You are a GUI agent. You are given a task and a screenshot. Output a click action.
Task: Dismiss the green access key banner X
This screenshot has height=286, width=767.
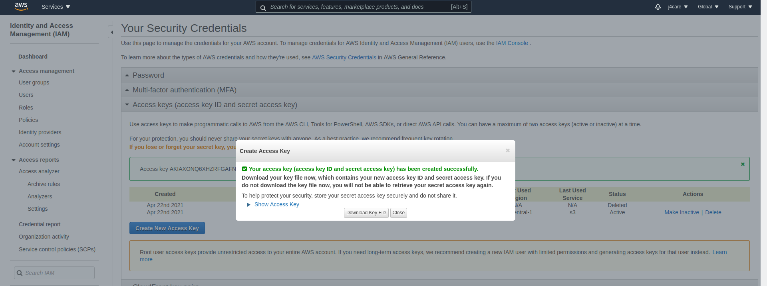tap(743, 164)
